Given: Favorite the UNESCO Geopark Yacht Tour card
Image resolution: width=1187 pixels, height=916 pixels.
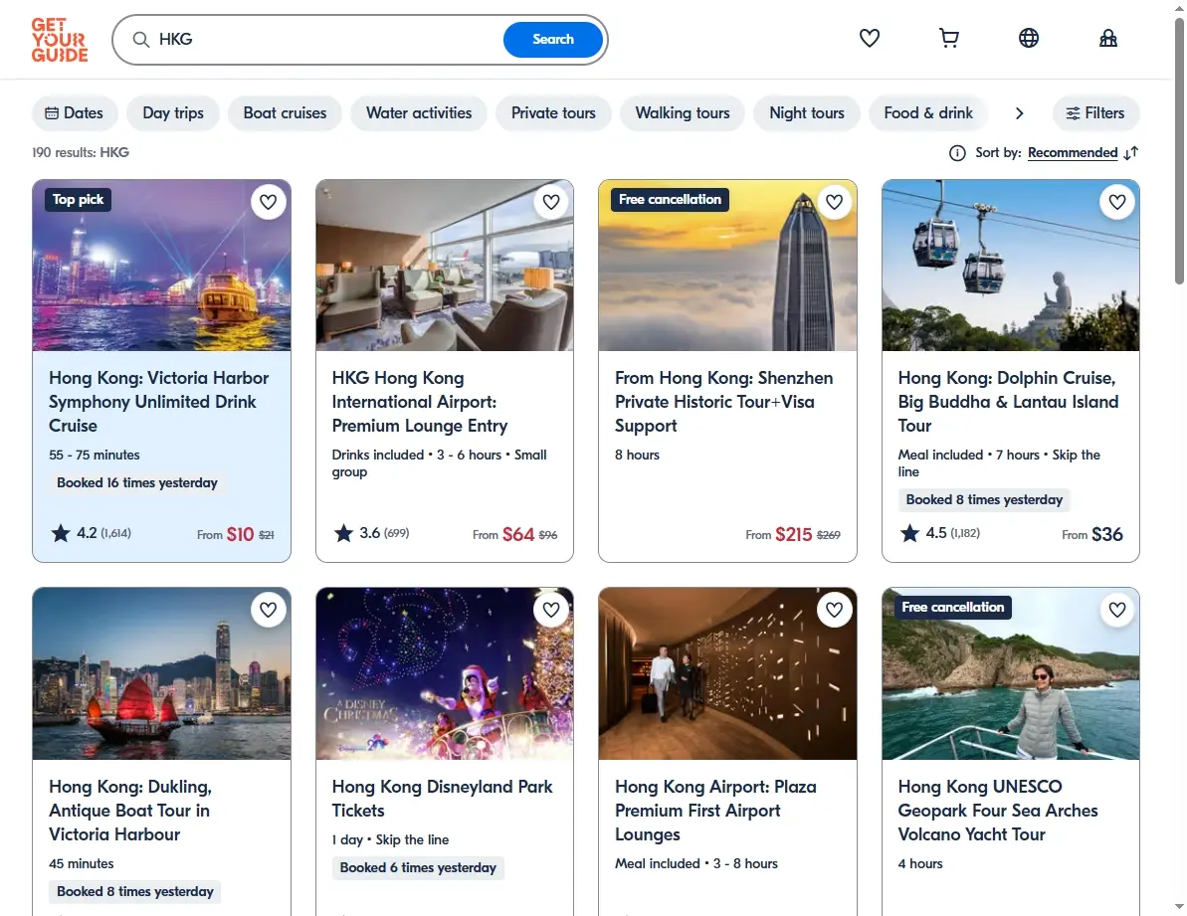Looking at the screenshot, I should point(1117,610).
